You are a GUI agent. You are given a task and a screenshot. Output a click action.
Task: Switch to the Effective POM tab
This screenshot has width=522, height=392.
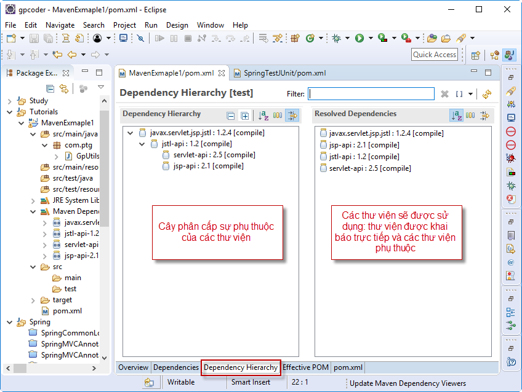tap(305, 367)
